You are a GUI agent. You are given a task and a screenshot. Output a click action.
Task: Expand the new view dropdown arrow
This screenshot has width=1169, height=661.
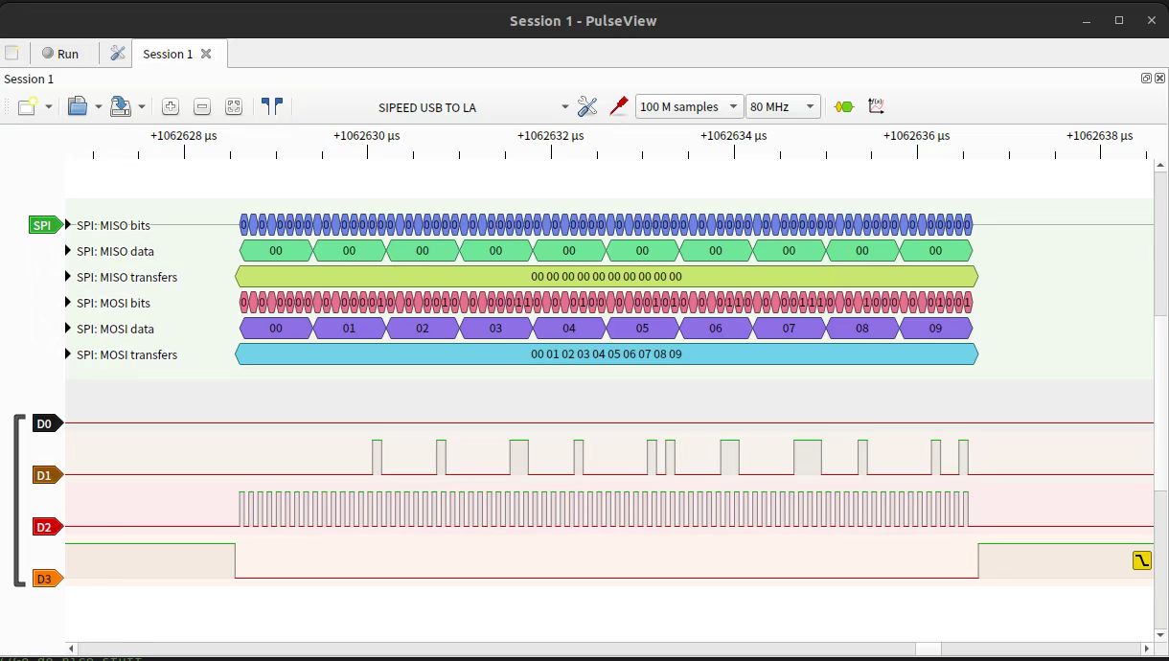coord(49,107)
